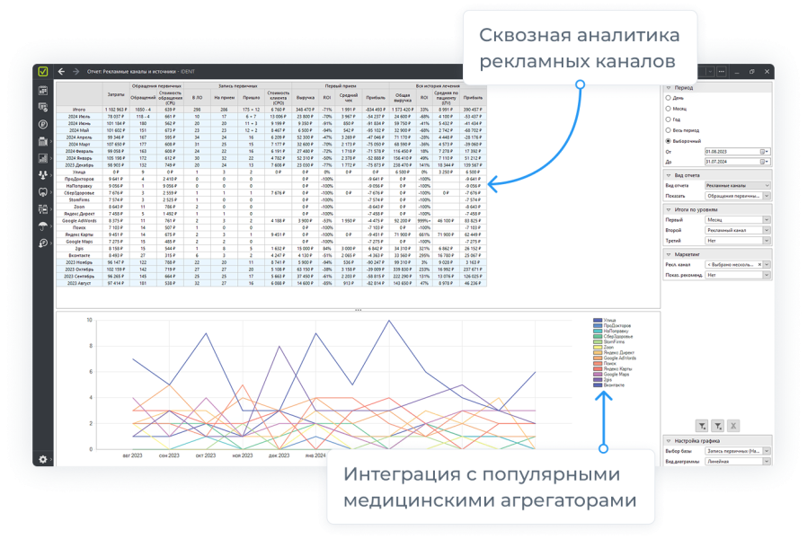This screenshot has width=807, height=539.
Task: Open the Показать dropdown
Action: [737, 196]
